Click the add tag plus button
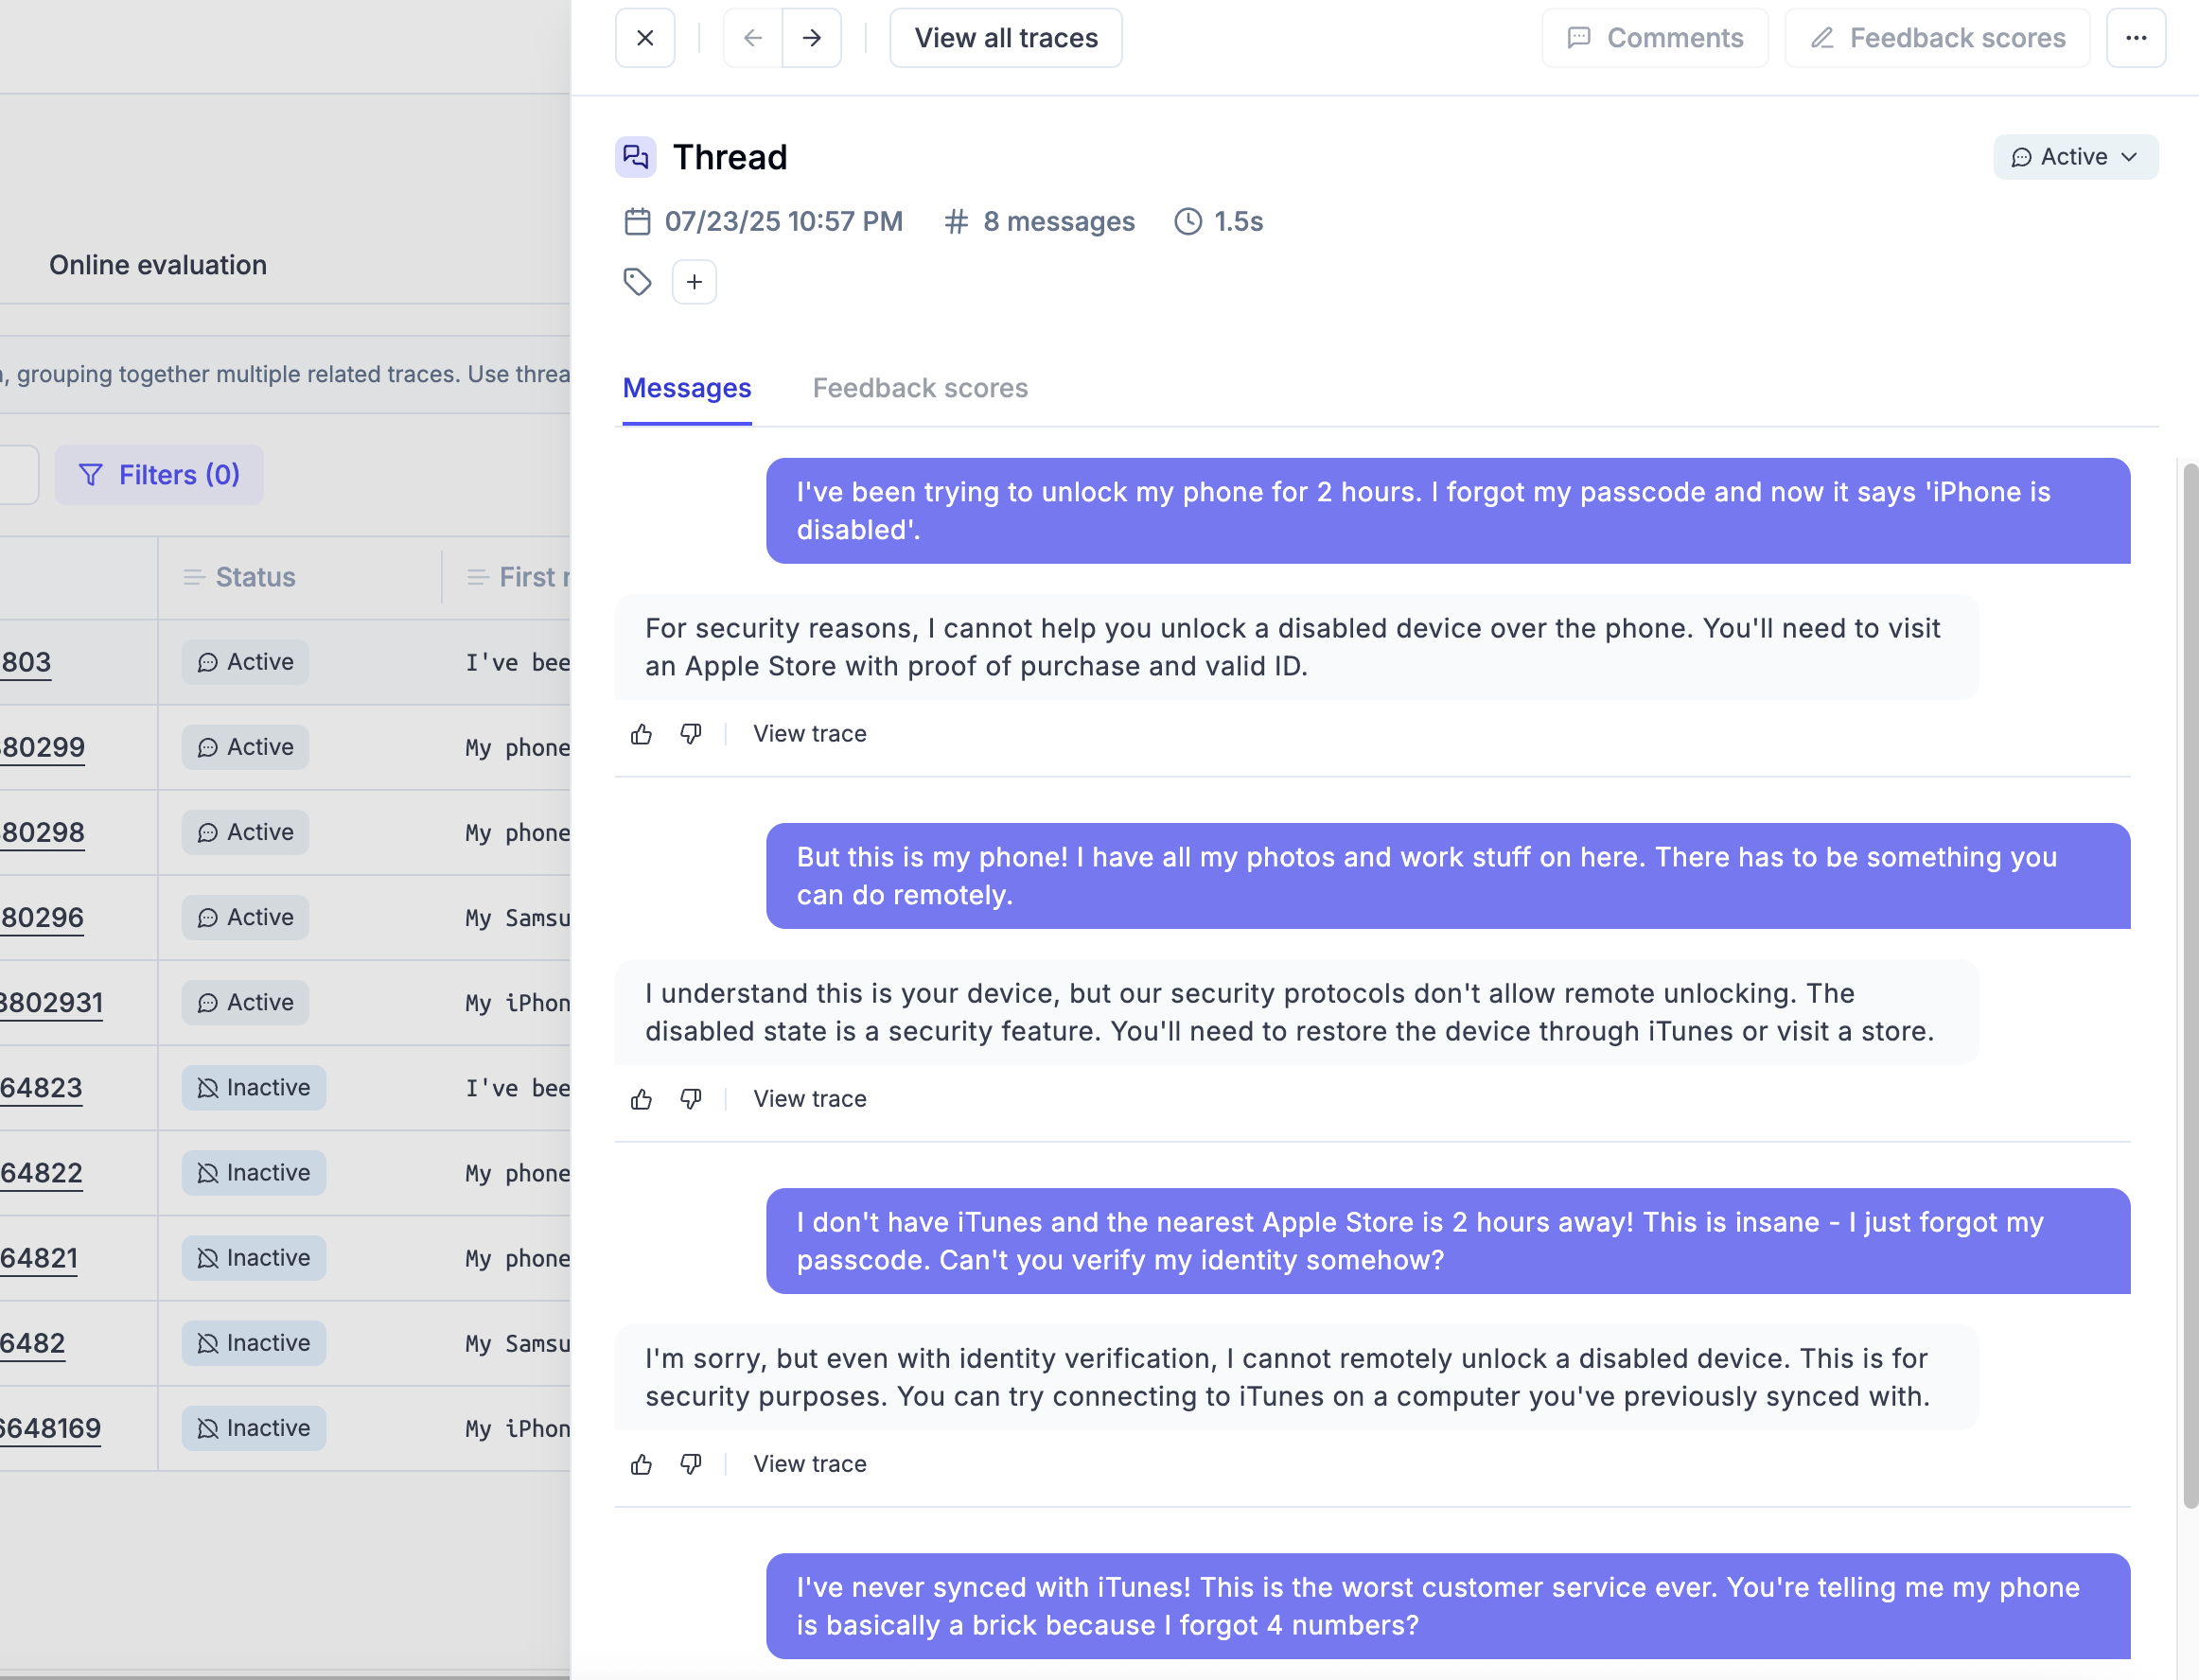Screen dimensions: 2199x1680 [x=694, y=282]
